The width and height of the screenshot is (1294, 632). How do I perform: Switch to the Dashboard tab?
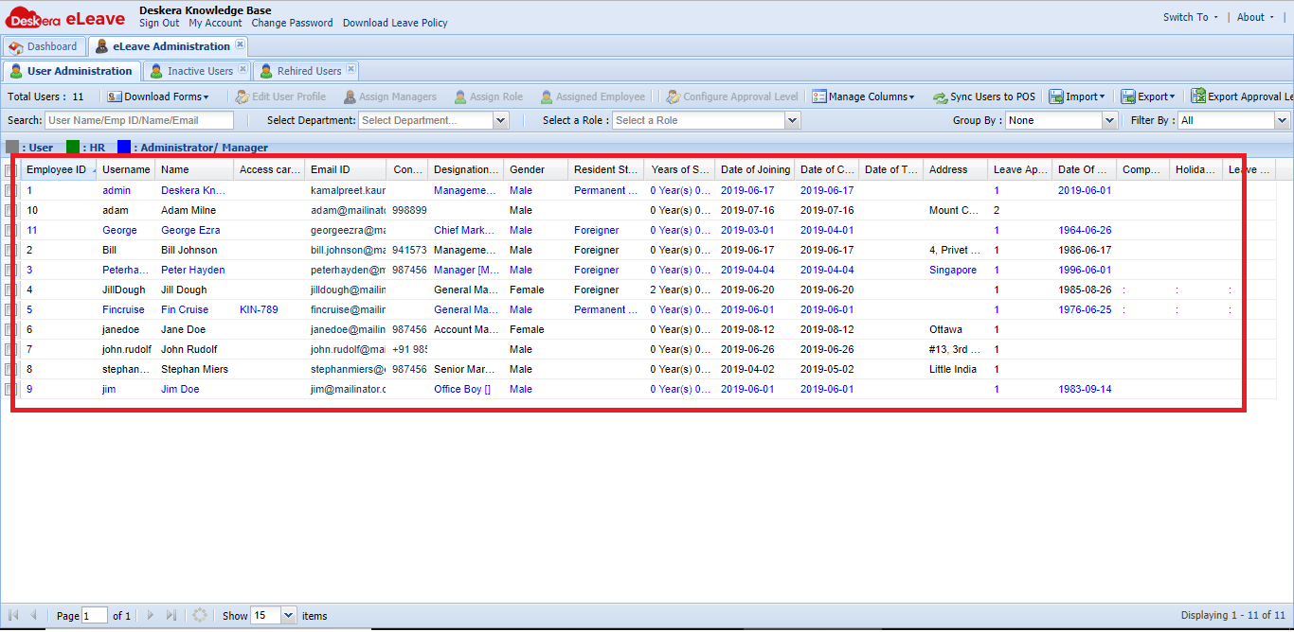[45, 45]
